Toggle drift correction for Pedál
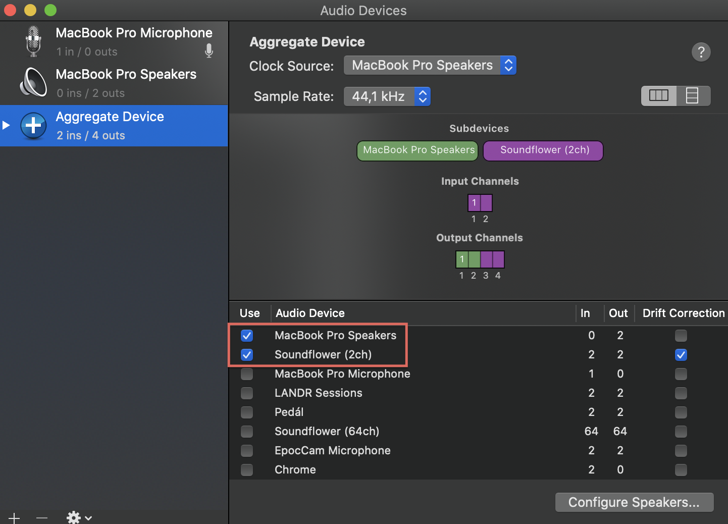The image size is (728, 524). tap(681, 412)
